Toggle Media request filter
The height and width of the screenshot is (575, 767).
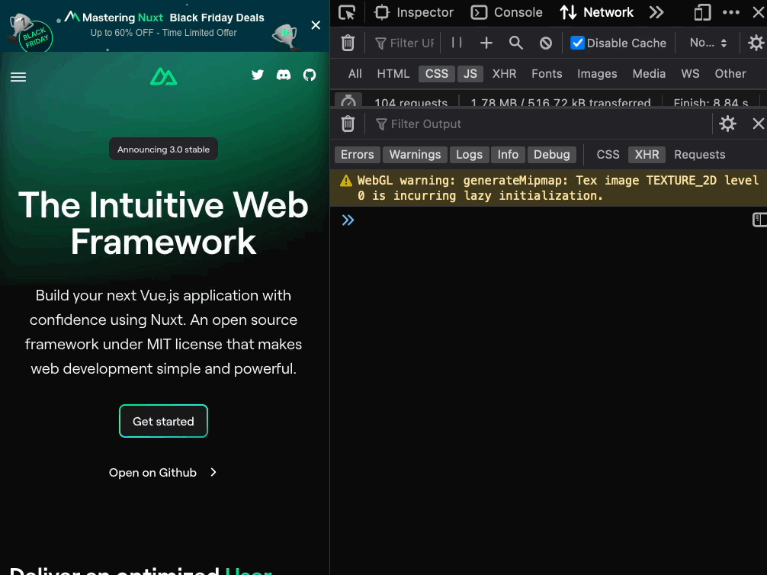[x=649, y=74]
